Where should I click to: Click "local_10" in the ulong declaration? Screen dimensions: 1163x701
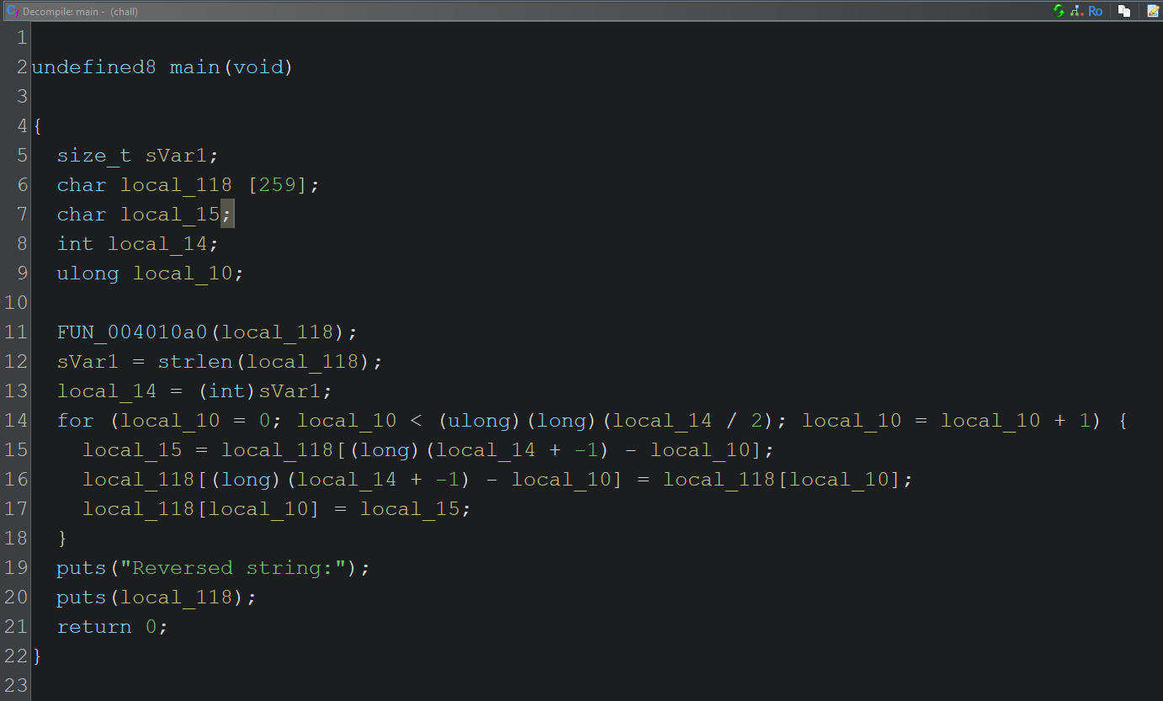coord(183,273)
